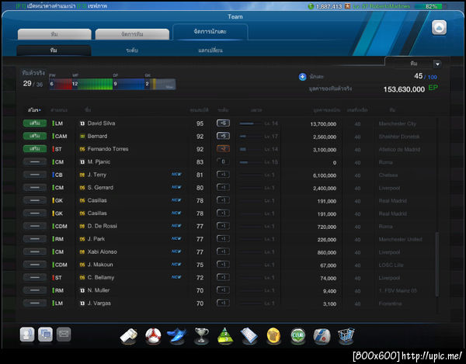Viewport: 466px width, 364px height.
Task: Click the blue tactics board icon
Action: click(x=249, y=336)
